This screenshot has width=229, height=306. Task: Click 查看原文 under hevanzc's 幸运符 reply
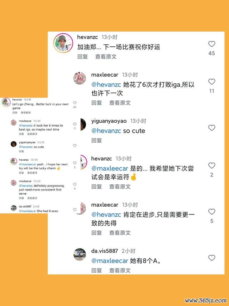coord(120,187)
